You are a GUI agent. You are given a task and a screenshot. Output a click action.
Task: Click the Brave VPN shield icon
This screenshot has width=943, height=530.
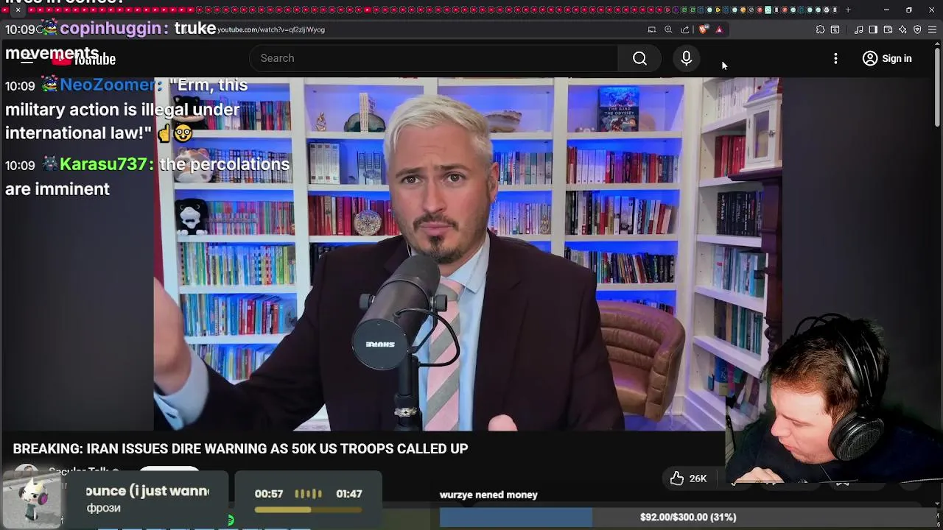917,29
